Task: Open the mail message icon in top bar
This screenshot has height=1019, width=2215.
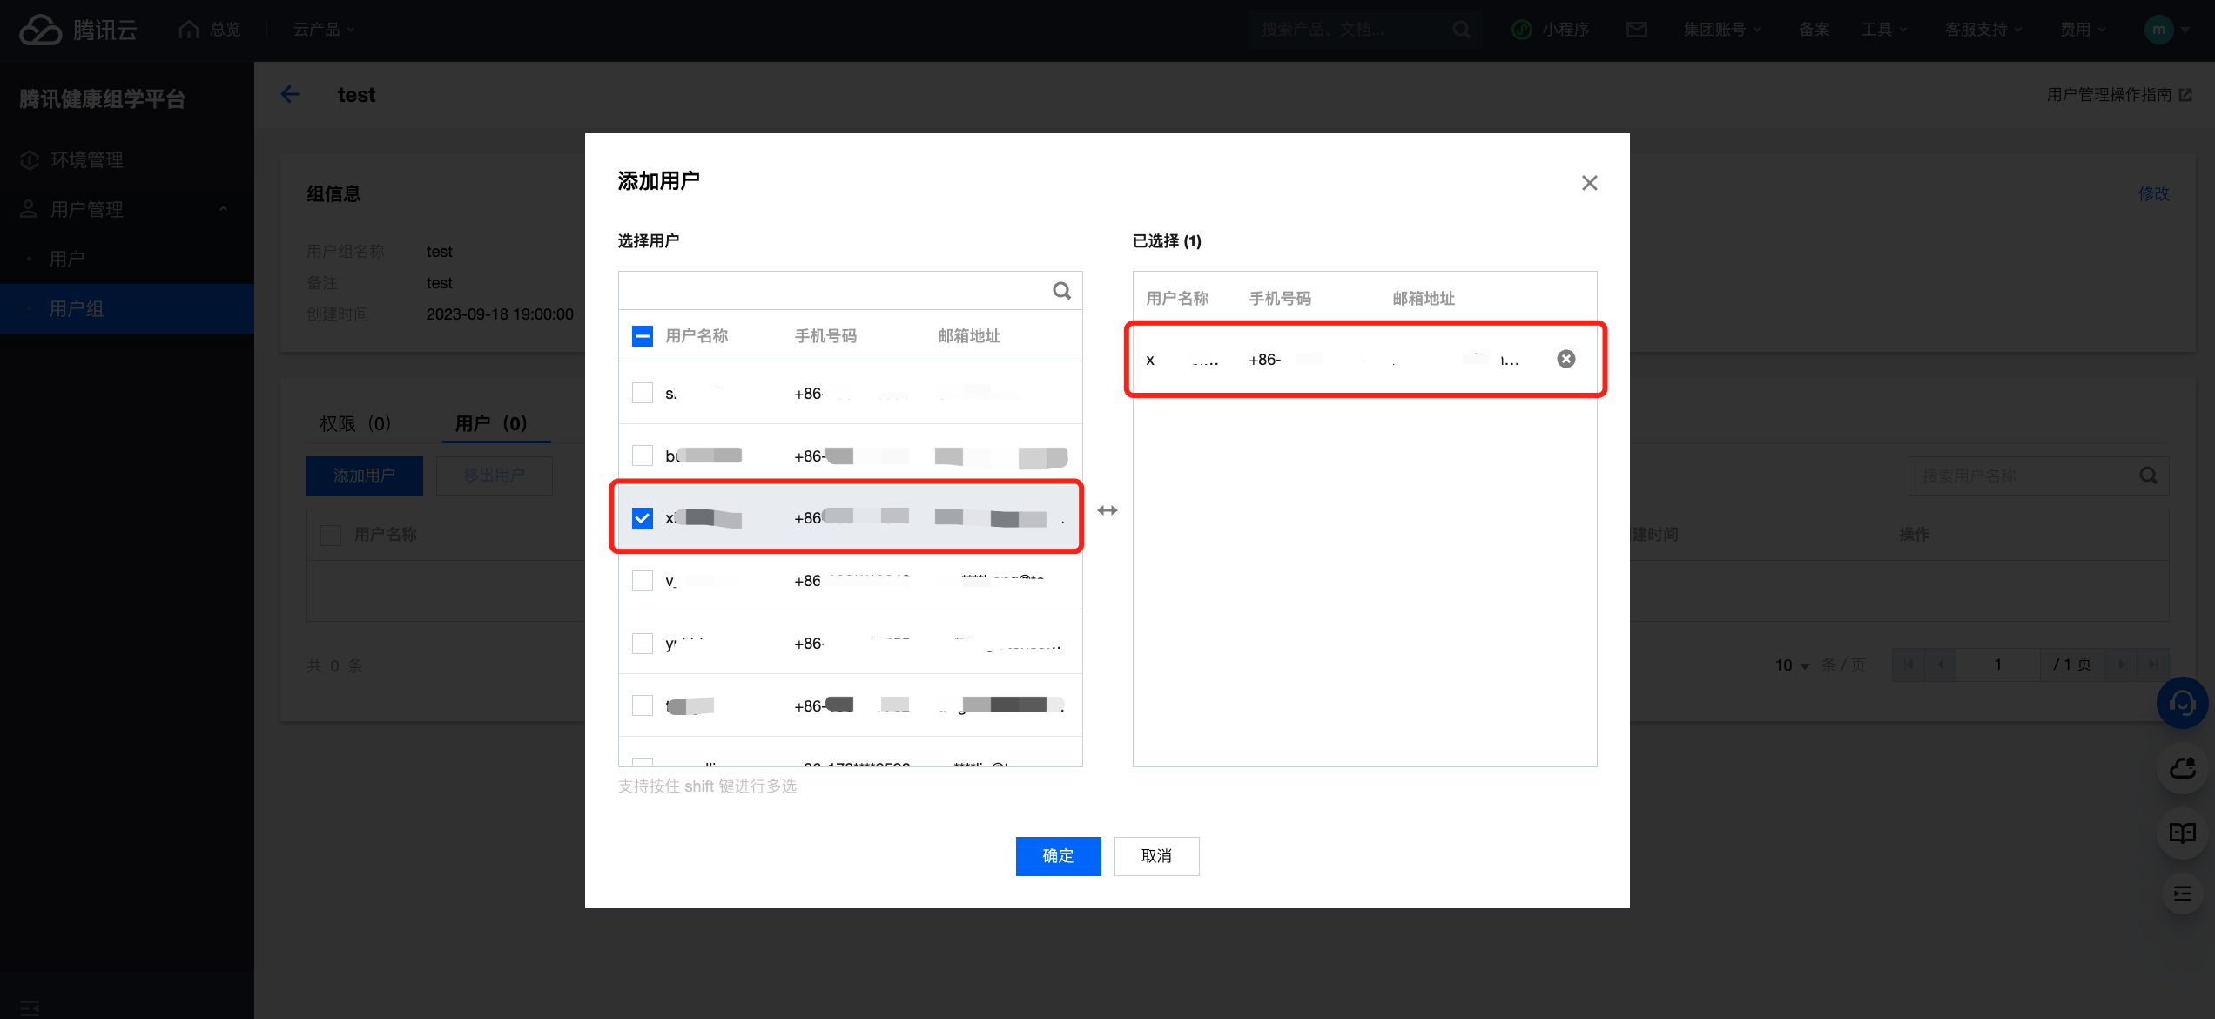Action: [1636, 30]
